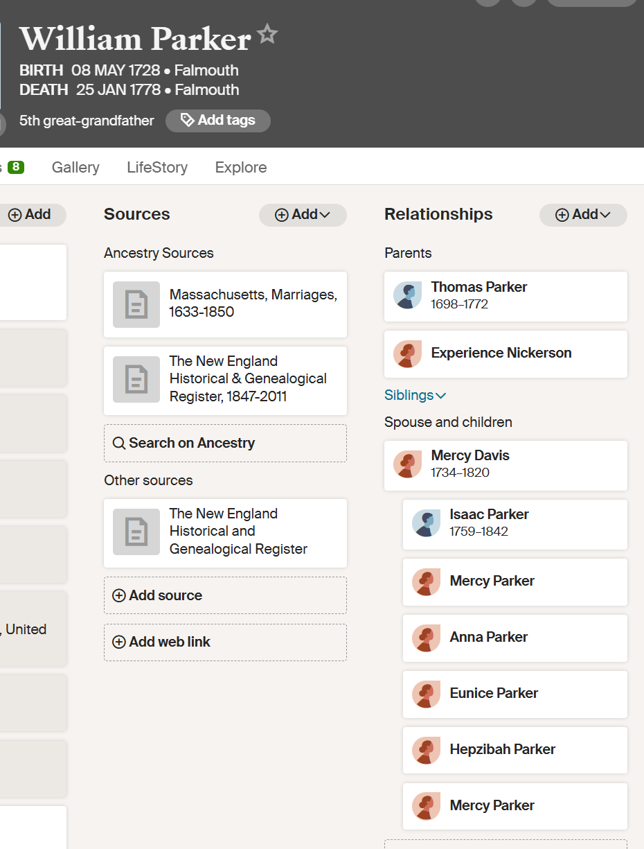644x849 pixels.
Task: Click Thomas Parker's avatar icon
Action: [407, 295]
